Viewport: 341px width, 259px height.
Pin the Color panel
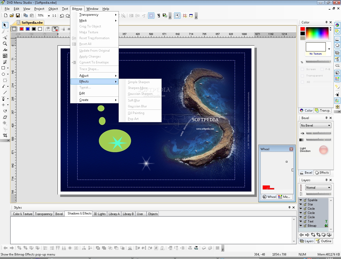click(x=326, y=22)
